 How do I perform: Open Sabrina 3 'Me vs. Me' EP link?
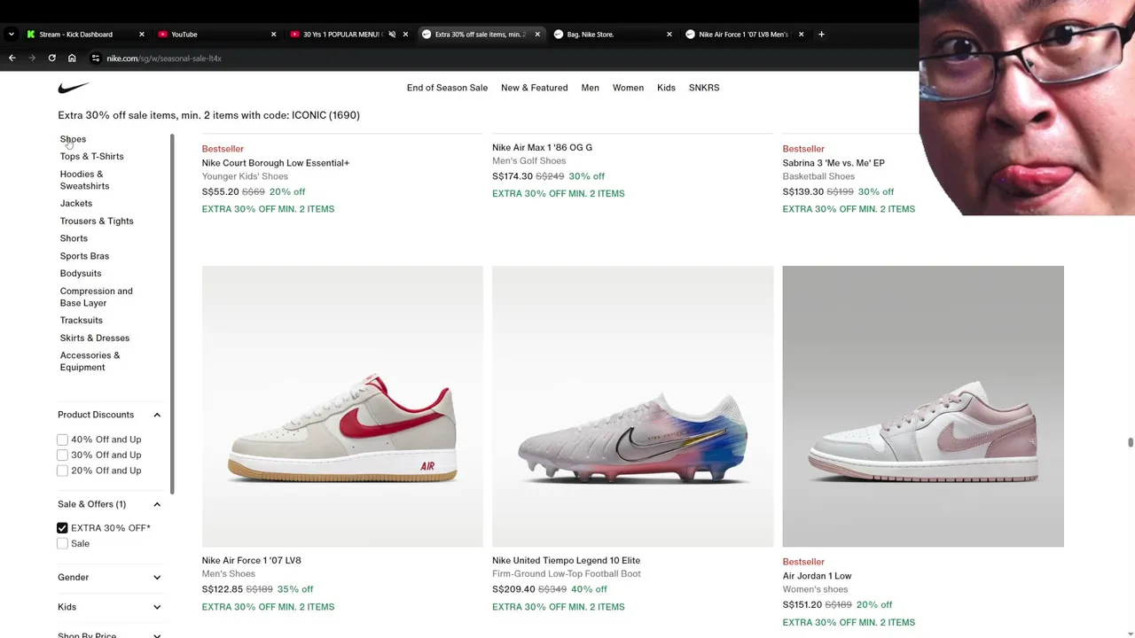click(x=834, y=163)
